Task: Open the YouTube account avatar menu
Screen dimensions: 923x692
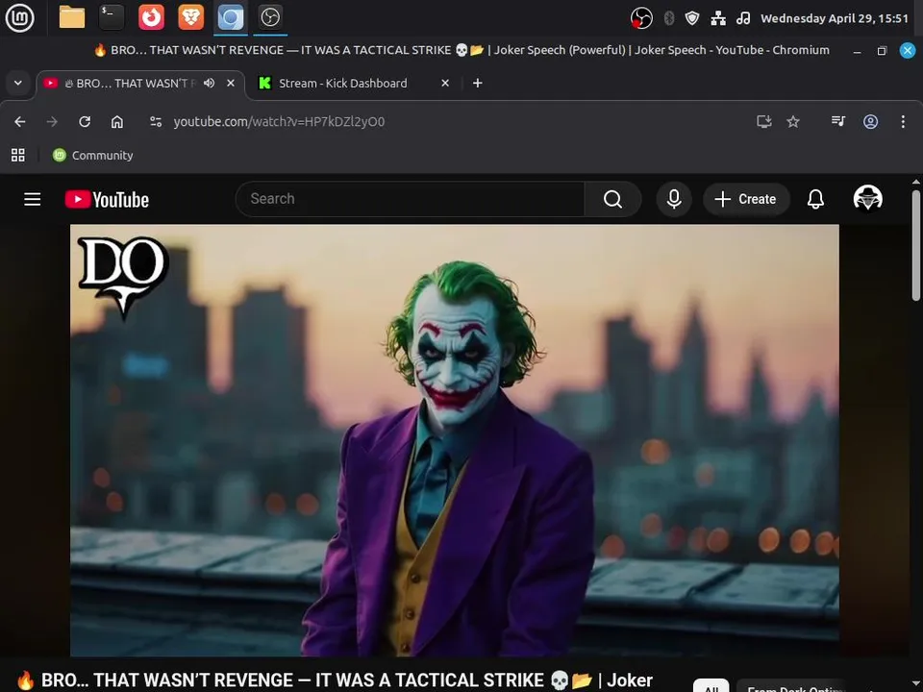Action: (x=867, y=198)
